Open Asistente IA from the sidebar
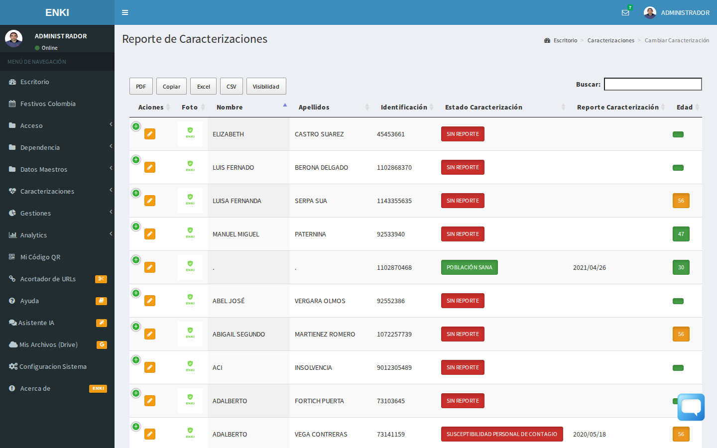 pyautogui.click(x=57, y=323)
